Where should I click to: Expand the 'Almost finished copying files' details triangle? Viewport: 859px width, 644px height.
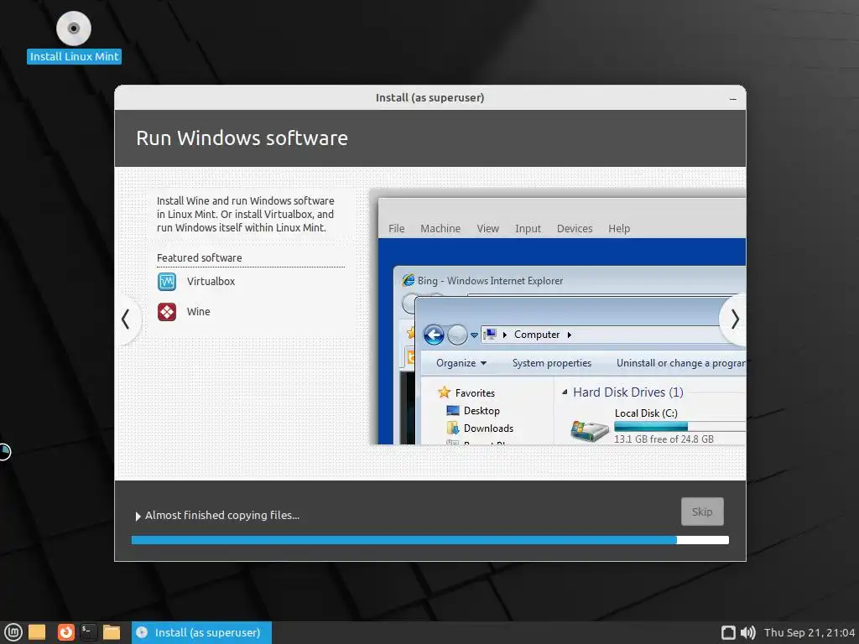138,516
